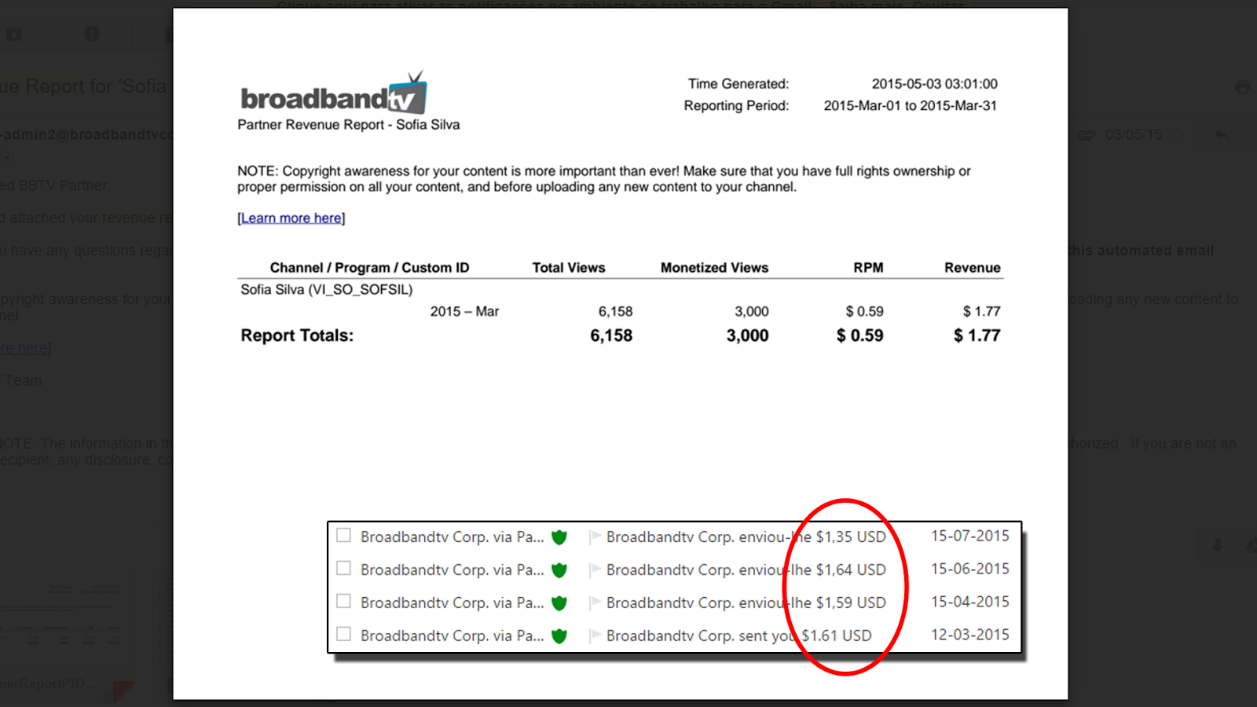Click the green shield icon in the $1.61 USD row

click(559, 636)
